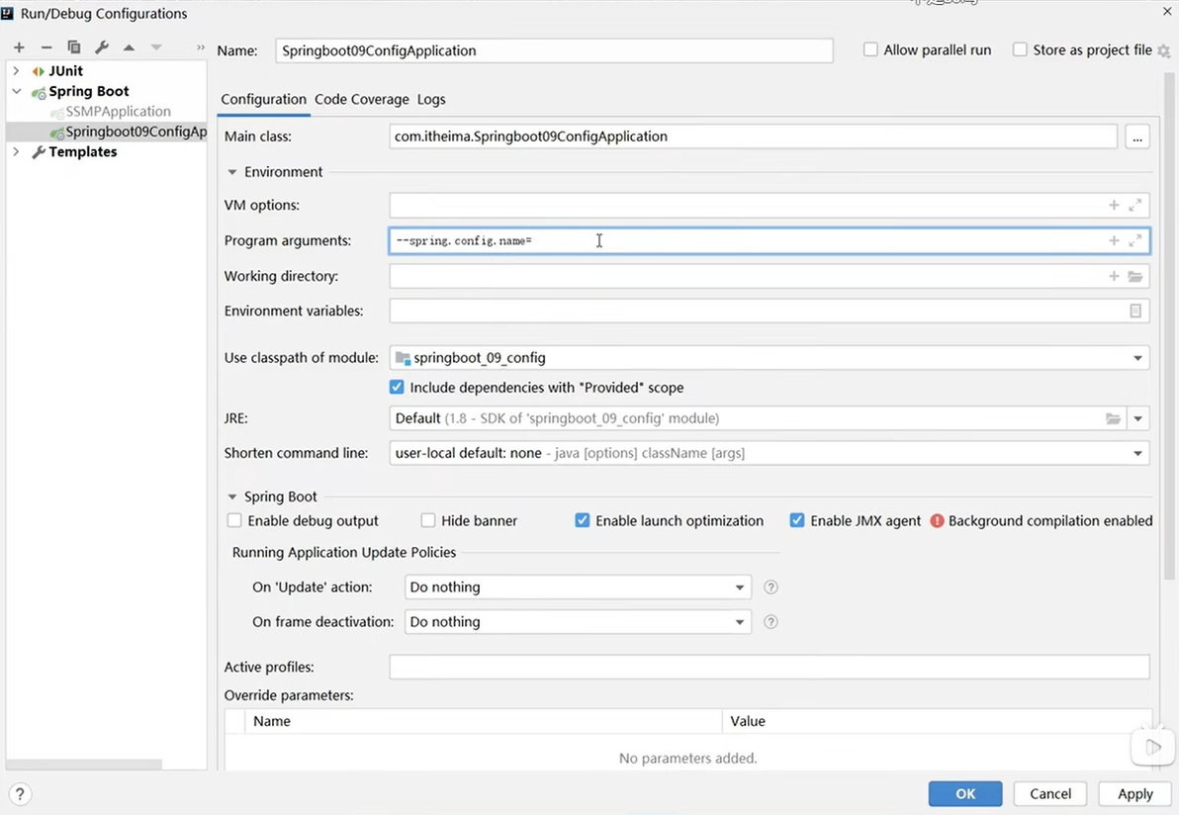The width and height of the screenshot is (1179, 815).
Task: Click the Apply button
Action: click(x=1134, y=793)
